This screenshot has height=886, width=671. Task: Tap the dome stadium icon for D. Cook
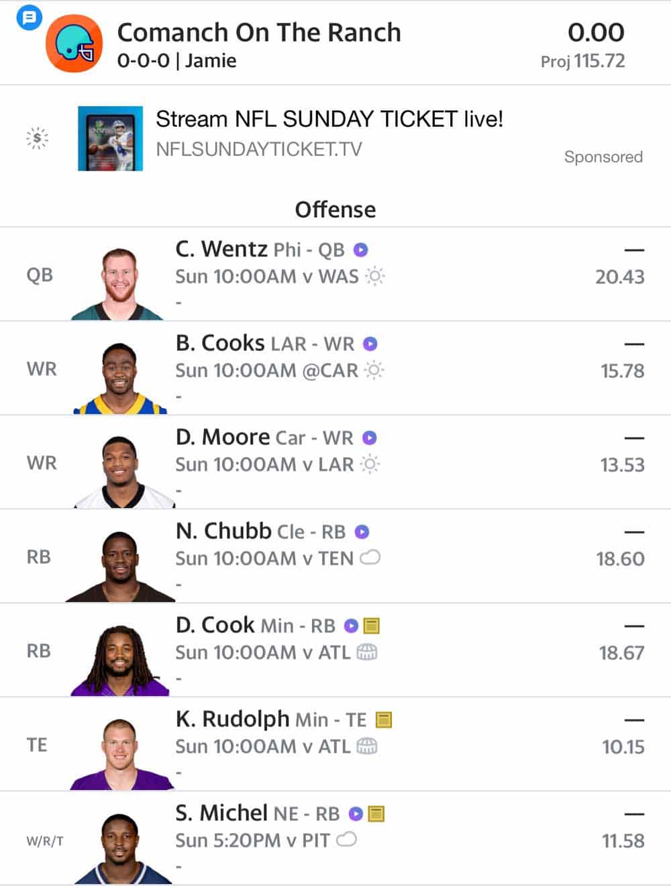point(366,652)
